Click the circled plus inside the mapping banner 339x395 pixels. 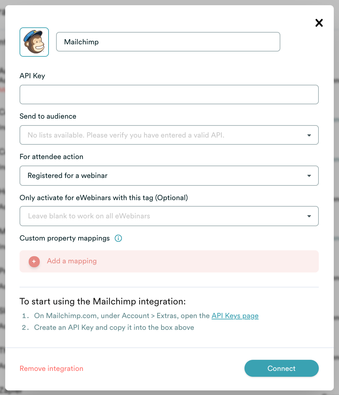point(34,261)
